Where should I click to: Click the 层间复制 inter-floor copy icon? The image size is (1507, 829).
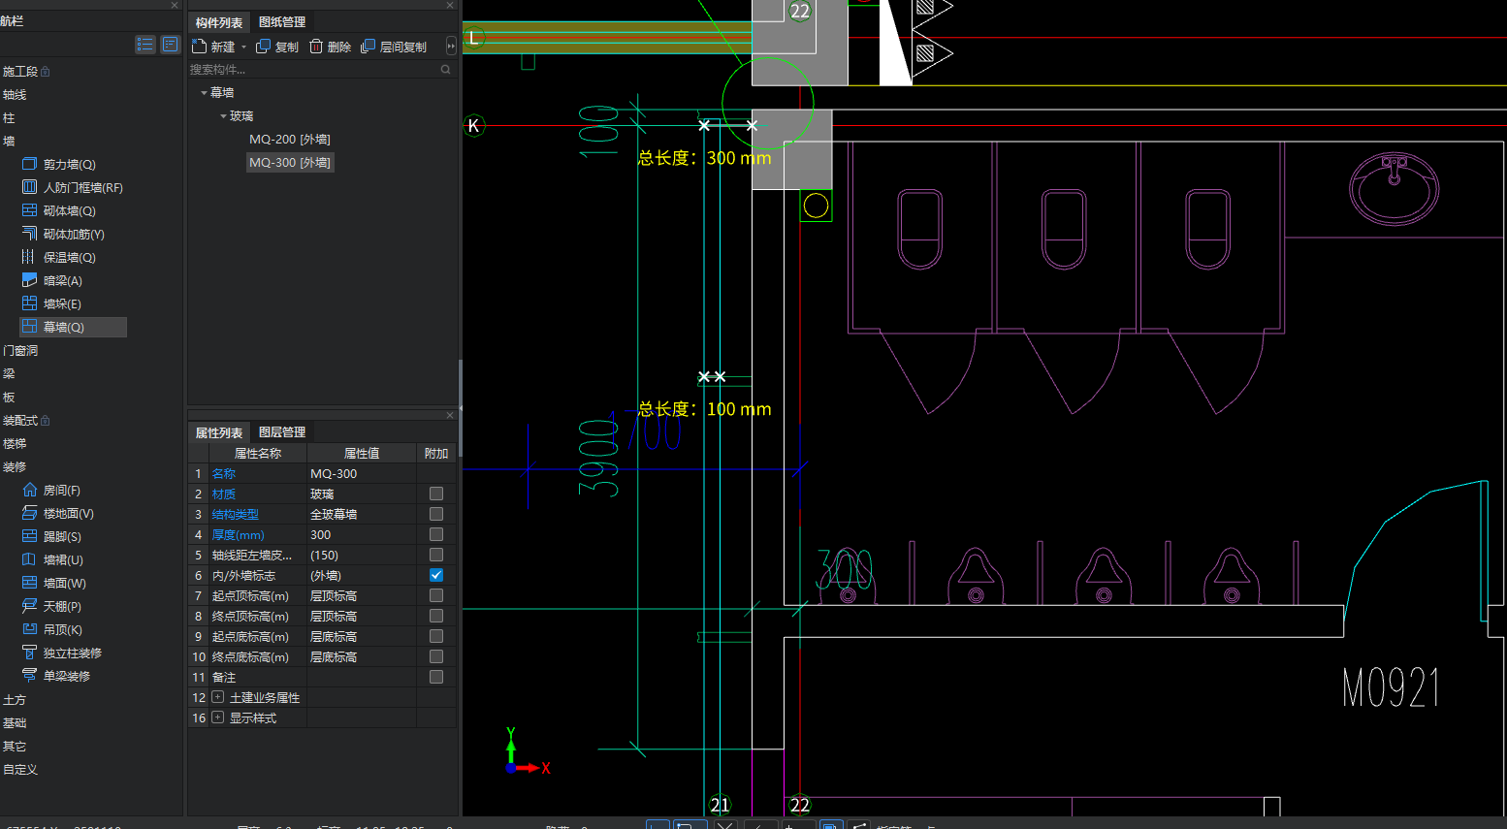click(368, 46)
